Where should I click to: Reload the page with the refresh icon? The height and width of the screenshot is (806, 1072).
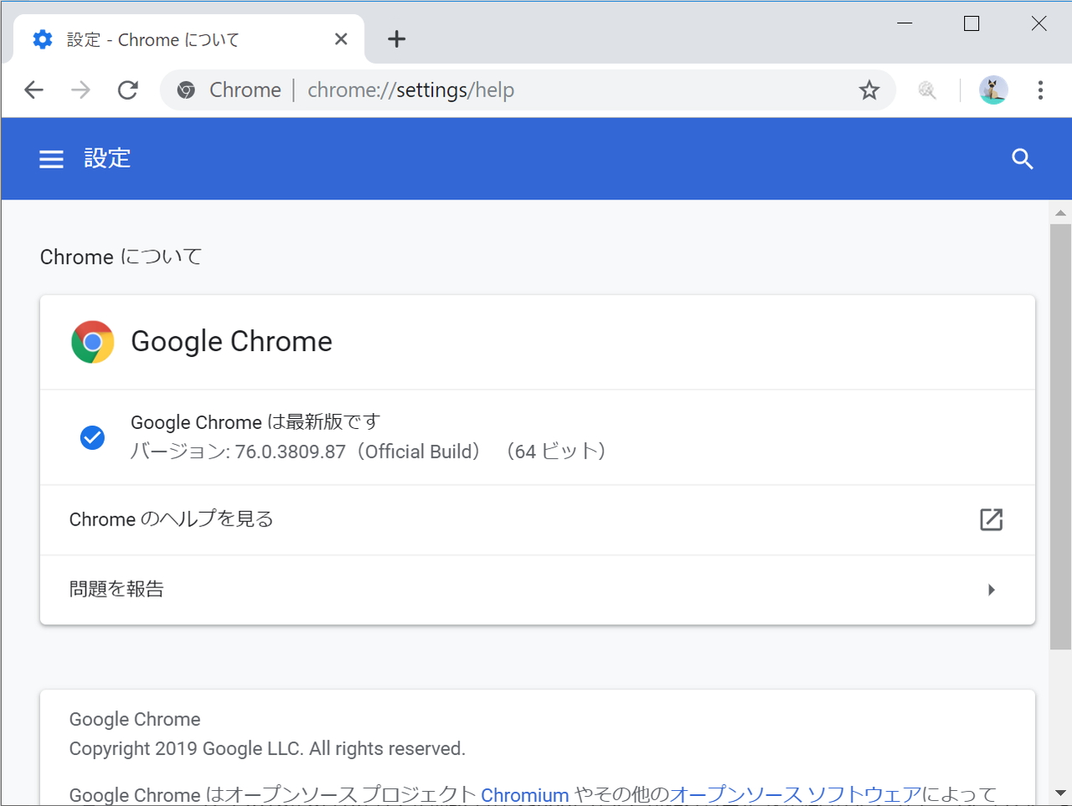(128, 90)
